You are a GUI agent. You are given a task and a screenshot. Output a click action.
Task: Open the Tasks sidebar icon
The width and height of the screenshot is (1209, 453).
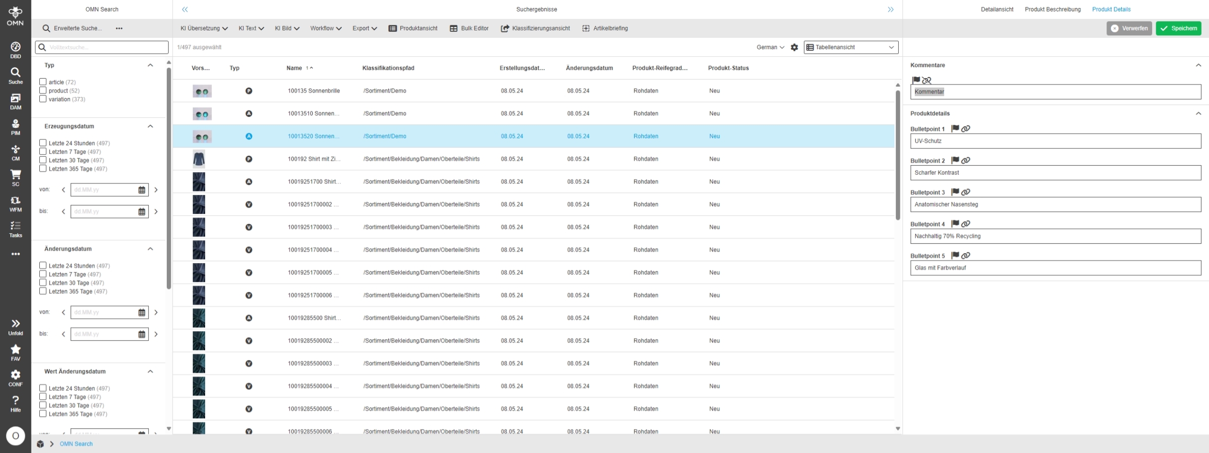(15, 229)
